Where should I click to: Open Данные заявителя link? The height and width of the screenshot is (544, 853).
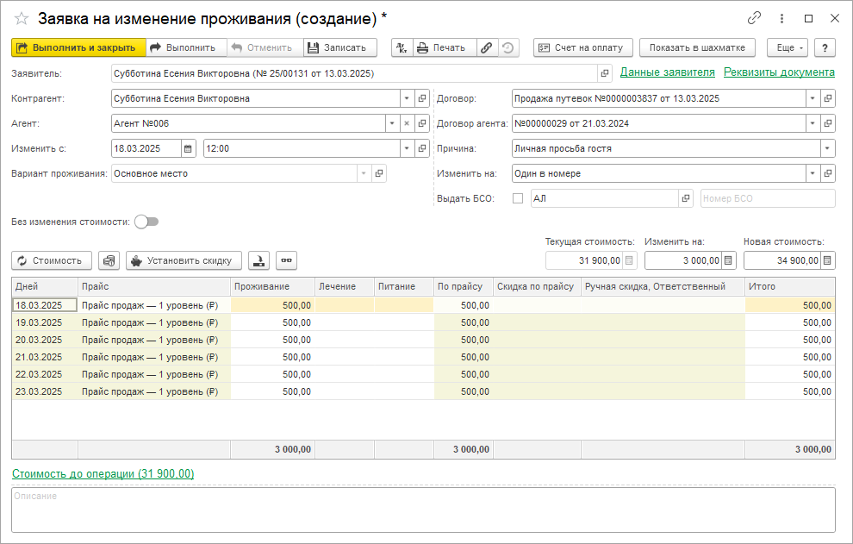(667, 72)
